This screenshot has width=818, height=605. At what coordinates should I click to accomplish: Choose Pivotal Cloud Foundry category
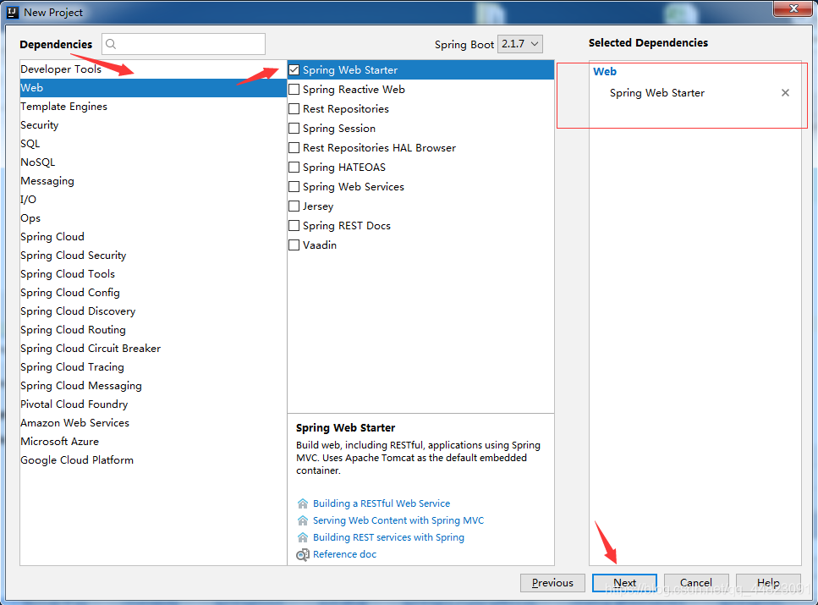[x=153, y=404]
